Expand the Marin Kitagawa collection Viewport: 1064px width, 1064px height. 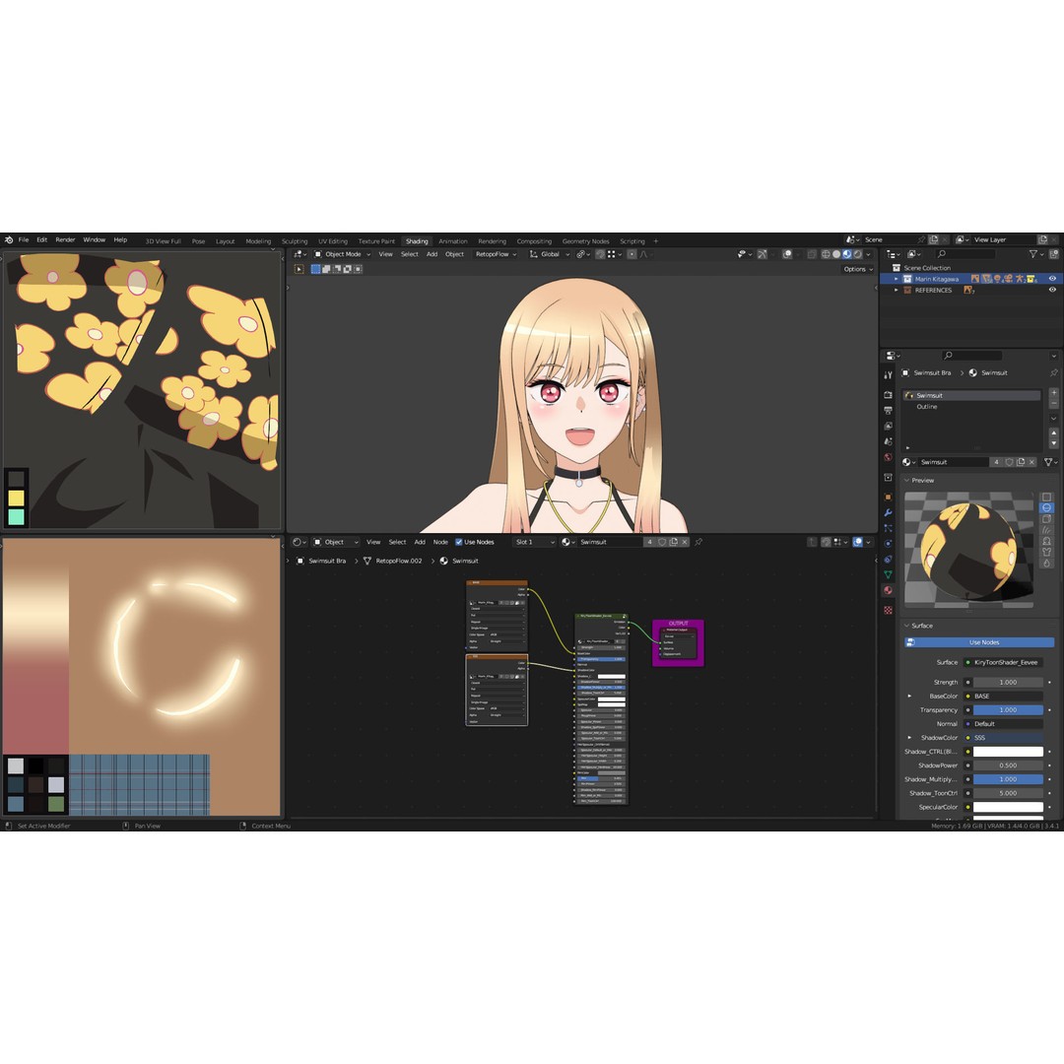(897, 279)
